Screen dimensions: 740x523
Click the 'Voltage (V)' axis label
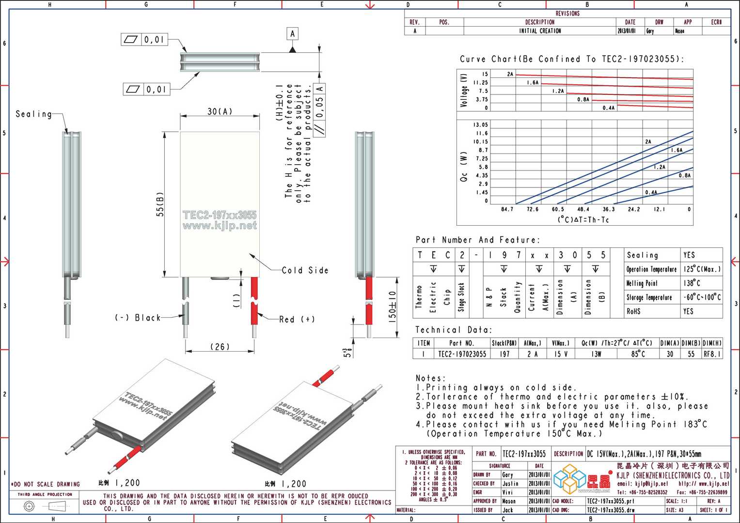pos(464,91)
